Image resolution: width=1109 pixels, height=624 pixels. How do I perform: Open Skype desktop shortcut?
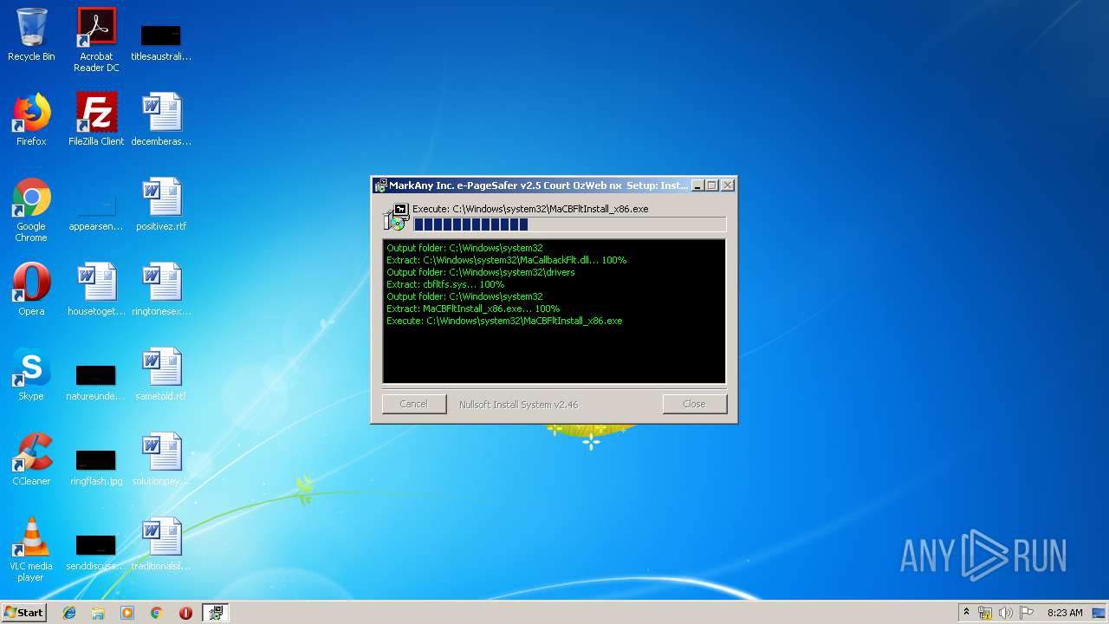pos(31,374)
